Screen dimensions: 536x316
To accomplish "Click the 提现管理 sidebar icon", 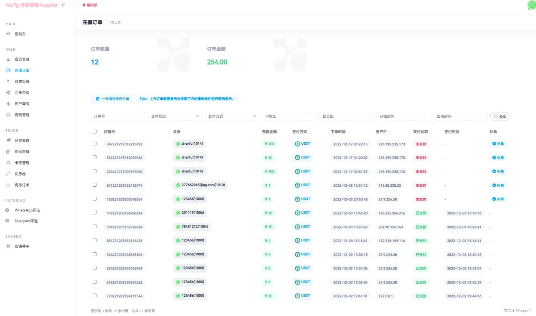I will 8,115.
